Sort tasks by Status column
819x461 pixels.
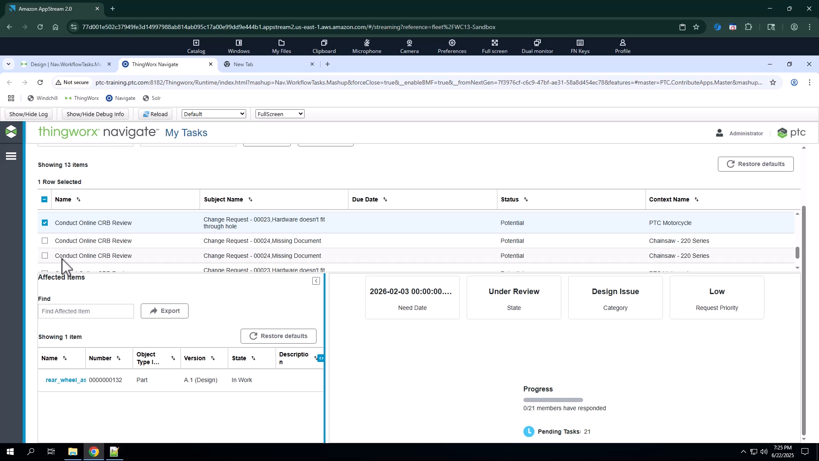coord(526,199)
